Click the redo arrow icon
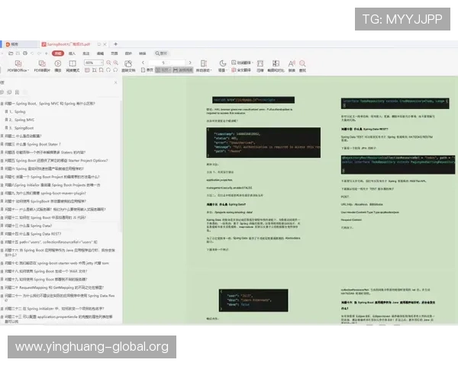458x366 pixels. 39,53
